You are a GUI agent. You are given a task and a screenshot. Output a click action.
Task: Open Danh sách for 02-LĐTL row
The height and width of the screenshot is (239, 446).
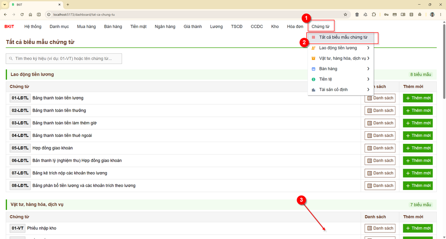[380, 110]
